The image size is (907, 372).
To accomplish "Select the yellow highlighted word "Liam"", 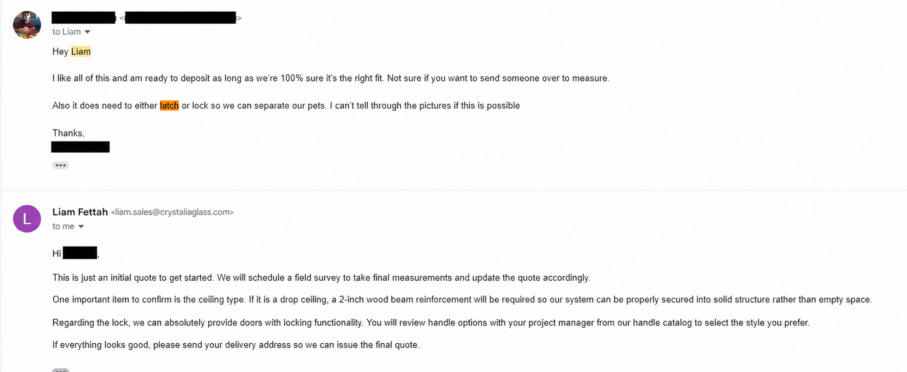I will [81, 51].
